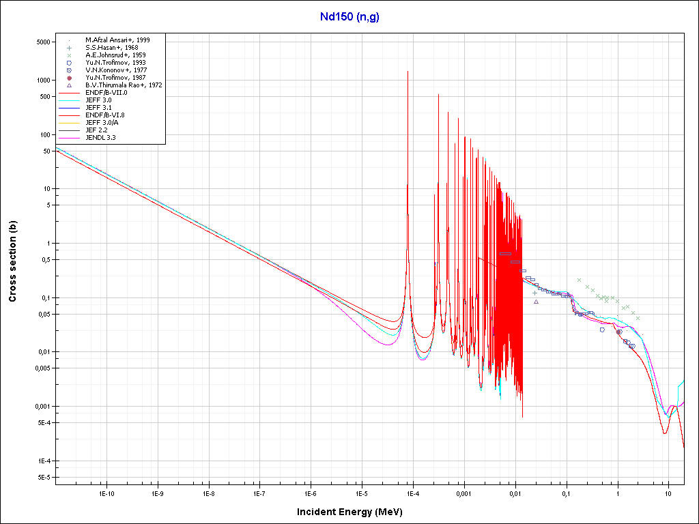
Task: Click the plus marker beside S.S.Hasan+, 1968
Action: [x=70, y=48]
